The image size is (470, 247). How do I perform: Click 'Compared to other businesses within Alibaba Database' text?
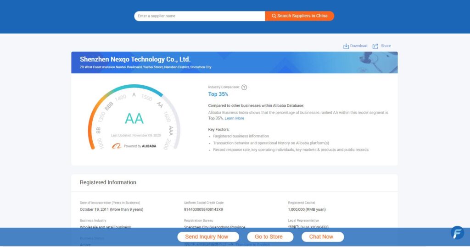pos(256,106)
